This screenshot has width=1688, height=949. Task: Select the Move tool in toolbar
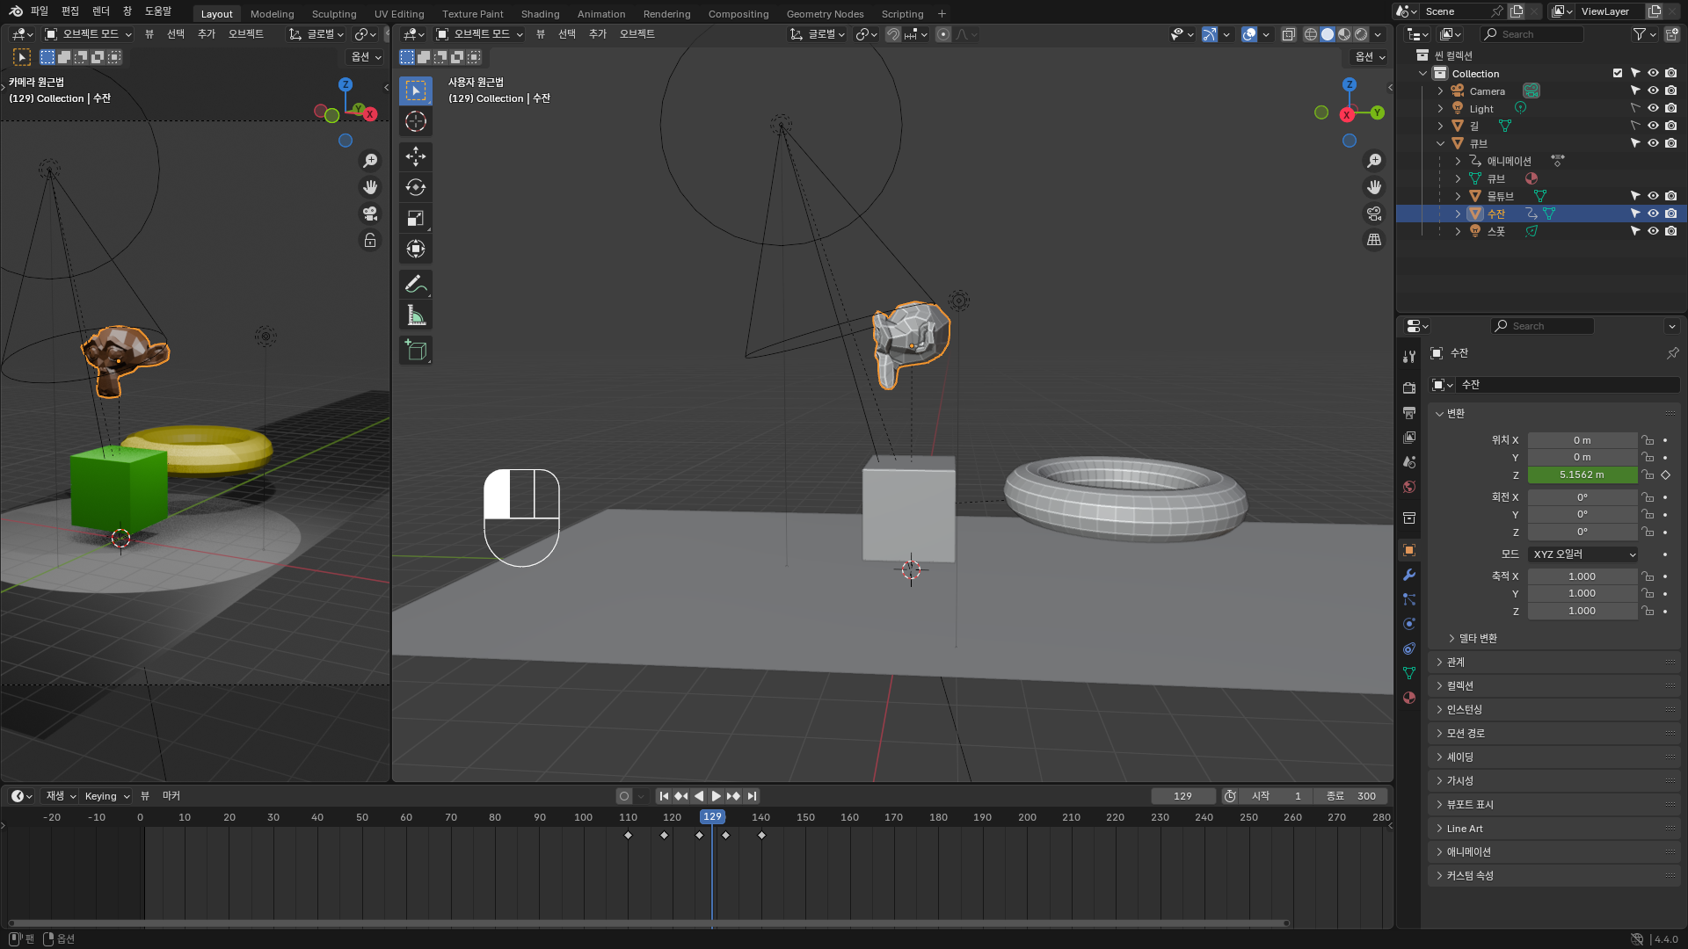(416, 156)
